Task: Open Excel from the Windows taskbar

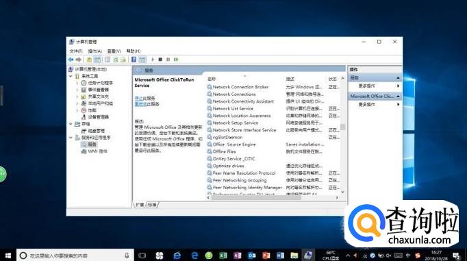Action: click(x=223, y=256)
